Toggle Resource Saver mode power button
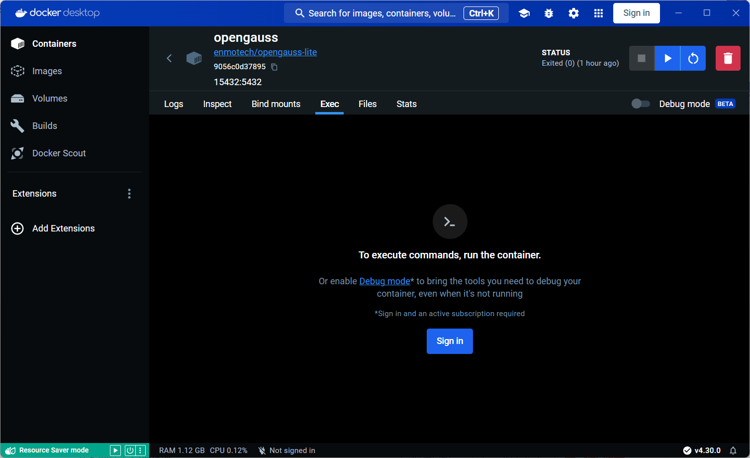750x458 pixels. click(x=129, y=450)
